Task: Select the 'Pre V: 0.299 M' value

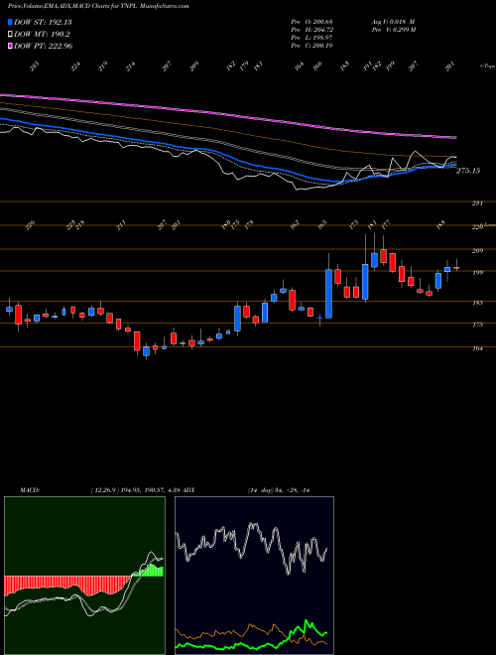Action: [x=394, y=30]
